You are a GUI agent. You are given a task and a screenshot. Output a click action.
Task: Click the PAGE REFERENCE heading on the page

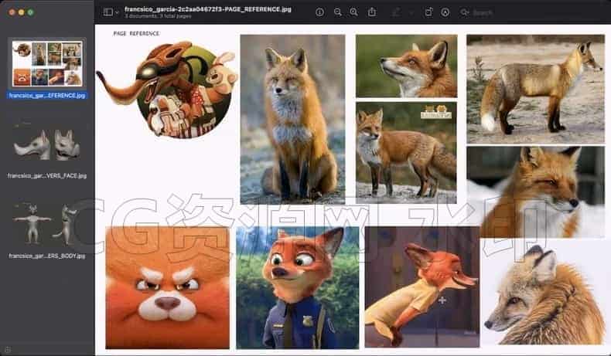[x=136, y=33]
